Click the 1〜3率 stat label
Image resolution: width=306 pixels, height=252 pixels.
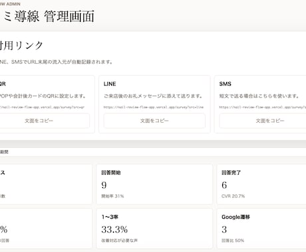coord(110,217)
